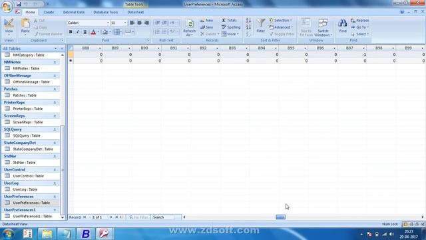Open the B88 column header dropdown

coord(100,48)
